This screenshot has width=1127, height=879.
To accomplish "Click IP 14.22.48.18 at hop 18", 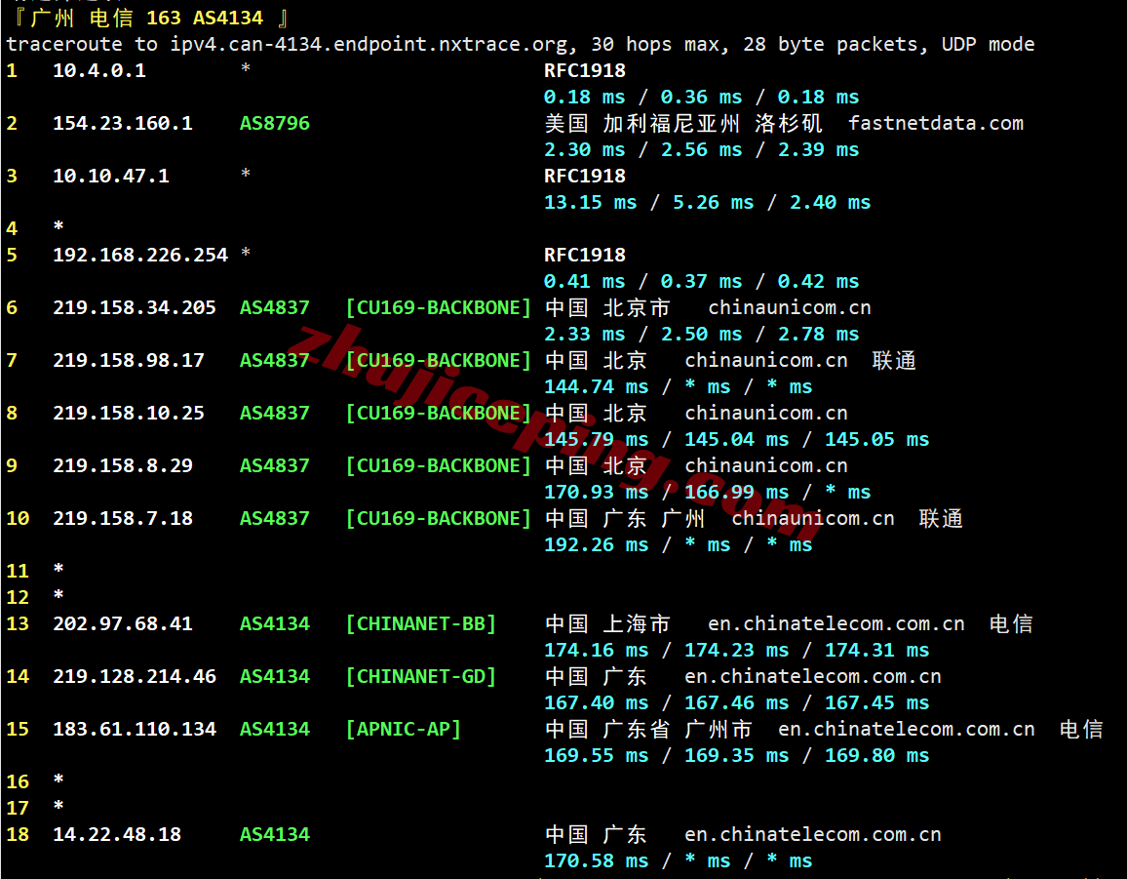I will click(x=117, y=834).
